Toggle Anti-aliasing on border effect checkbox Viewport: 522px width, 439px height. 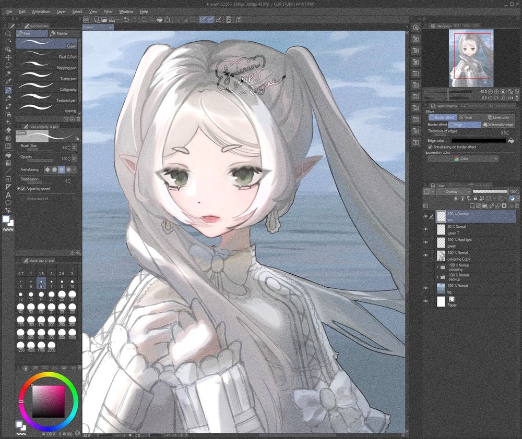430,147
